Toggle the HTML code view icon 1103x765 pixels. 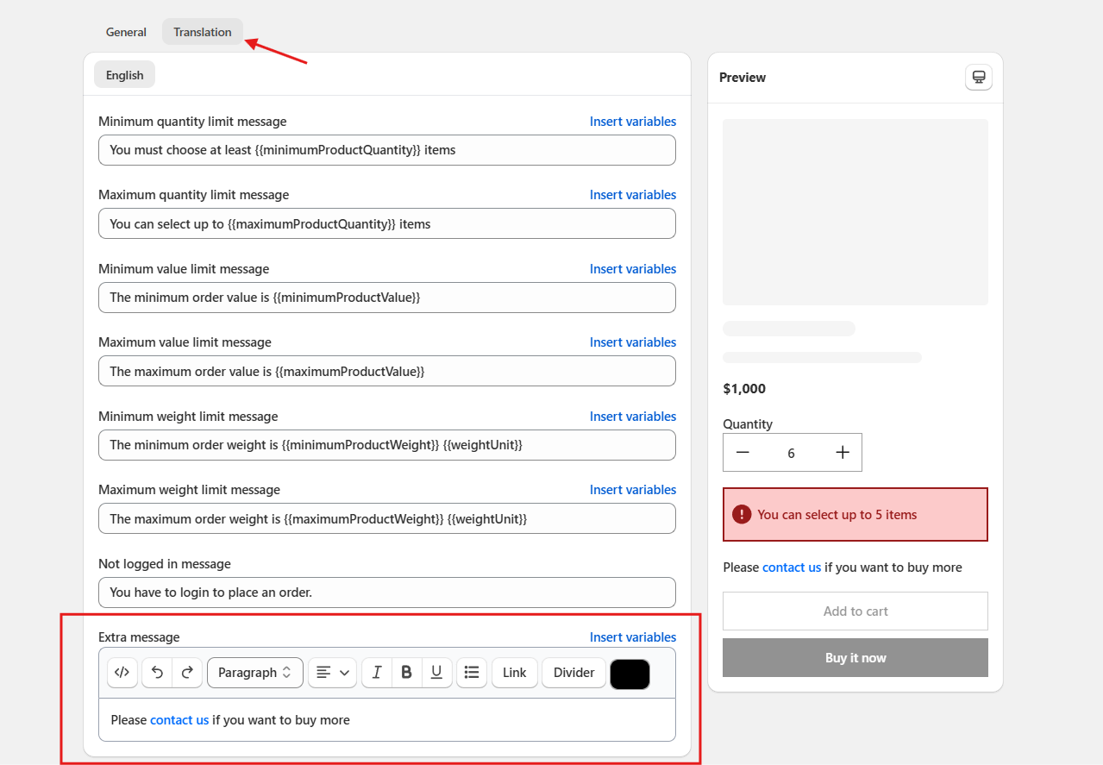pyautogui.click(x=122, y=673)
